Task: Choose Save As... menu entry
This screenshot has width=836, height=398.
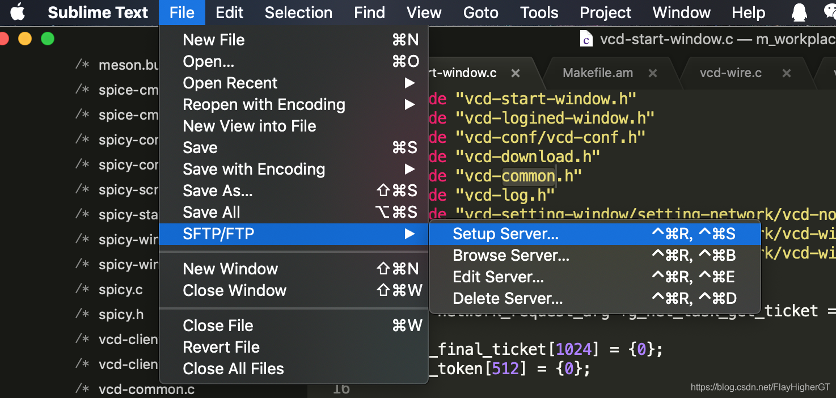Action: pos(294,190)
